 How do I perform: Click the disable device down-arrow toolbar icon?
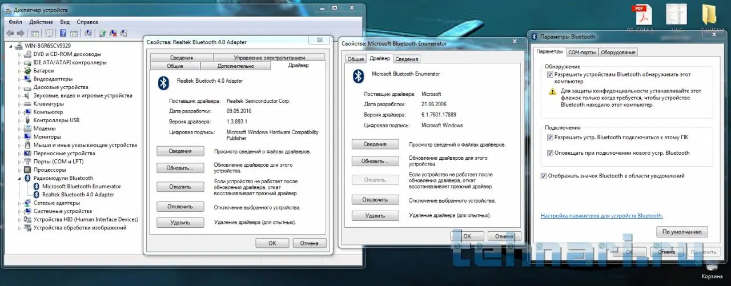(x=123, y=33)
